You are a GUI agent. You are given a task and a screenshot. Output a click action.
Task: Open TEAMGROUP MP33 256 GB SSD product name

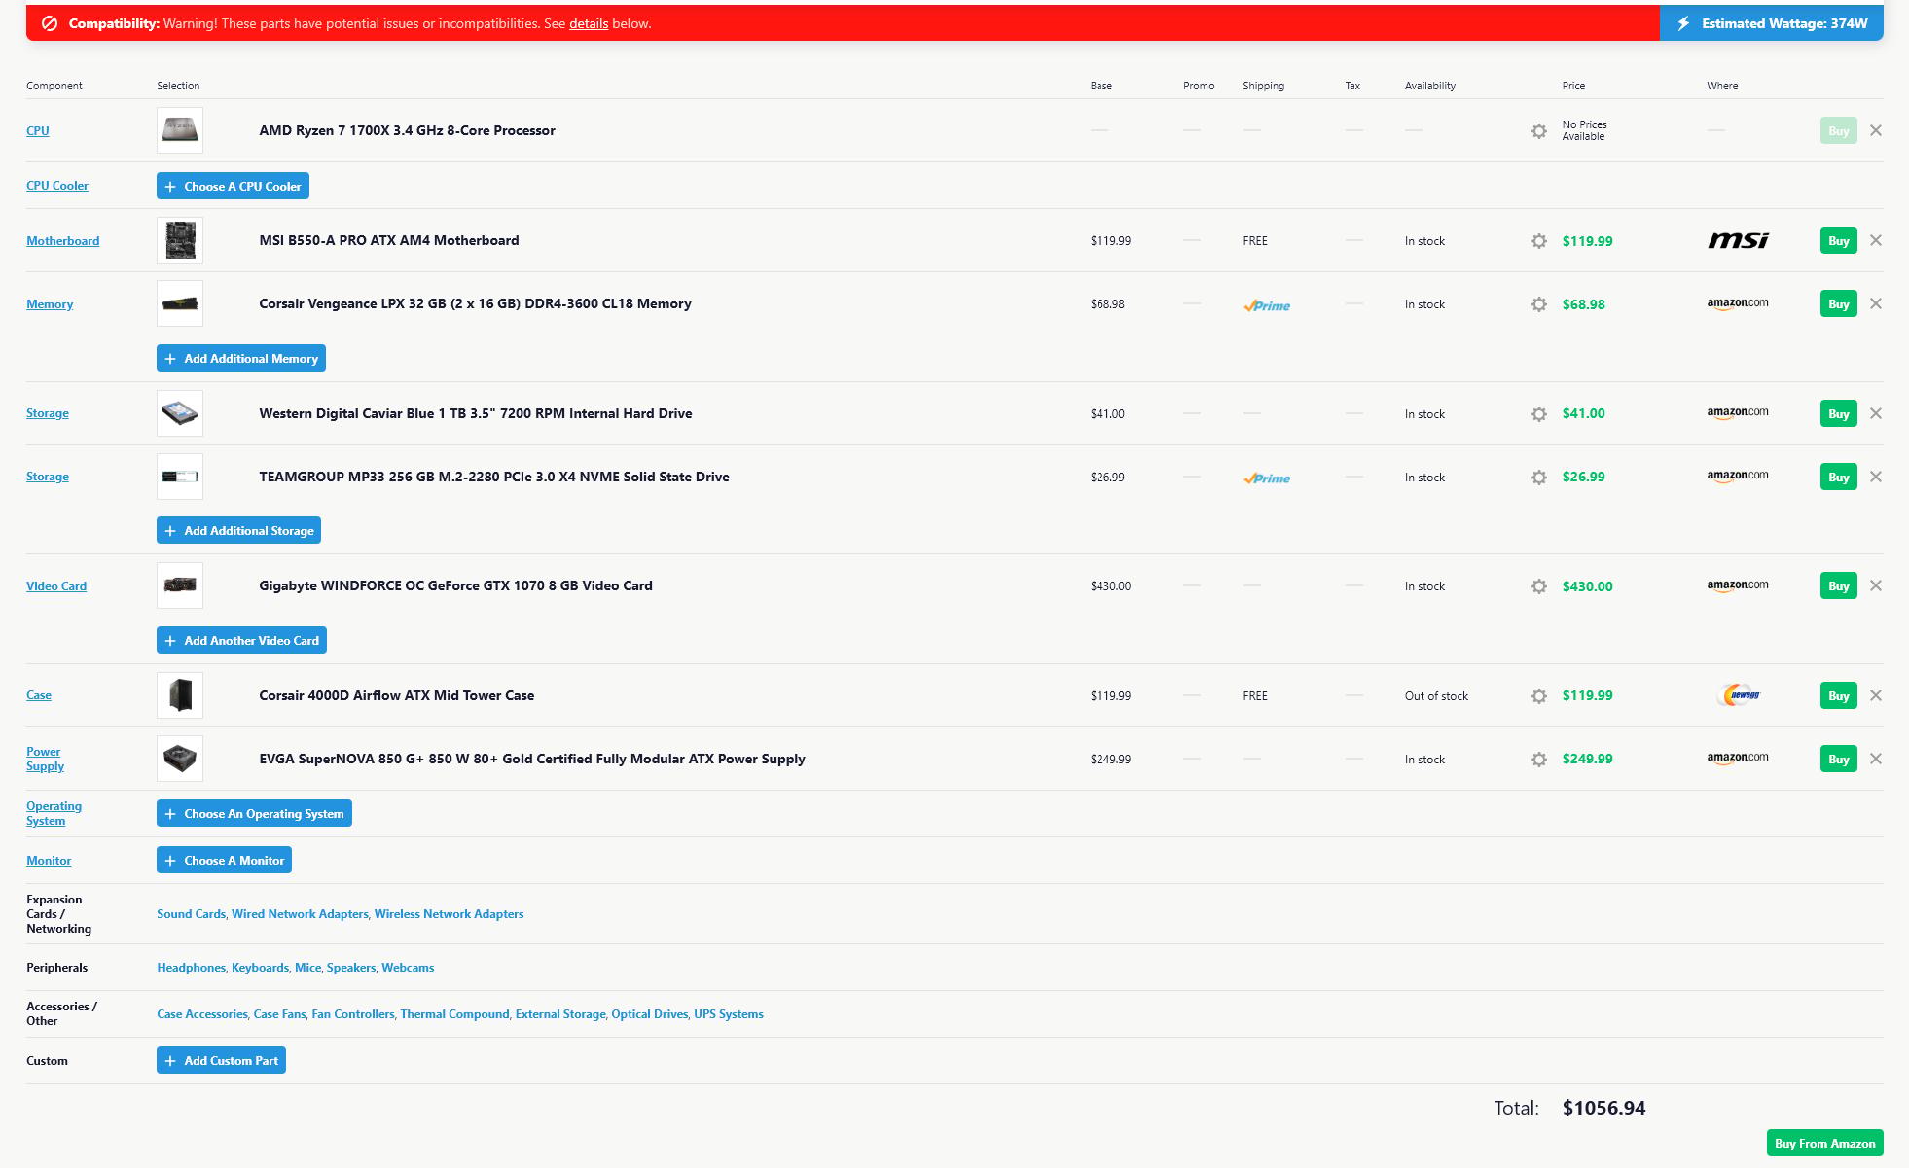[x=494, y=477]
